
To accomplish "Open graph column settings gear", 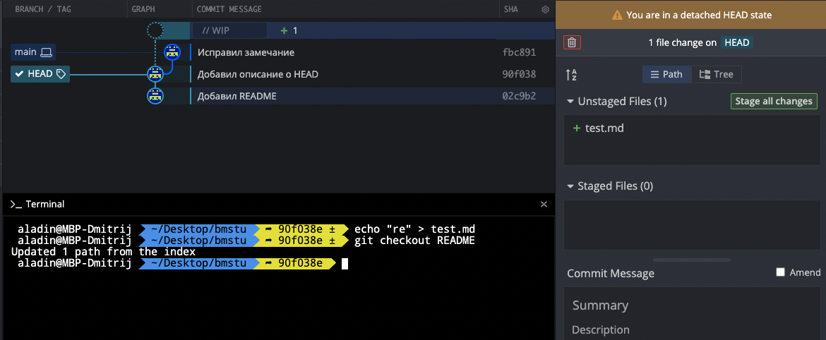I will click(x=545, y=10).
